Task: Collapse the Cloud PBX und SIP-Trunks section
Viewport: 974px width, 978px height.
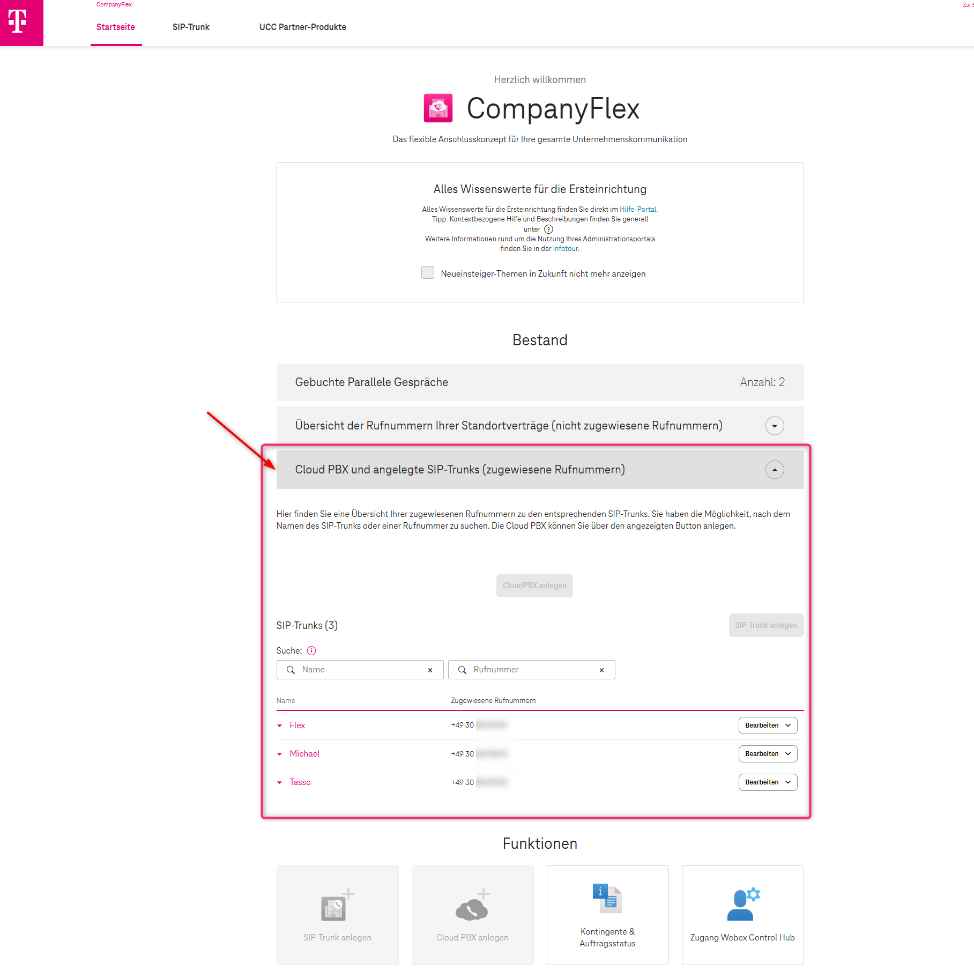Action: coord(774,470)
